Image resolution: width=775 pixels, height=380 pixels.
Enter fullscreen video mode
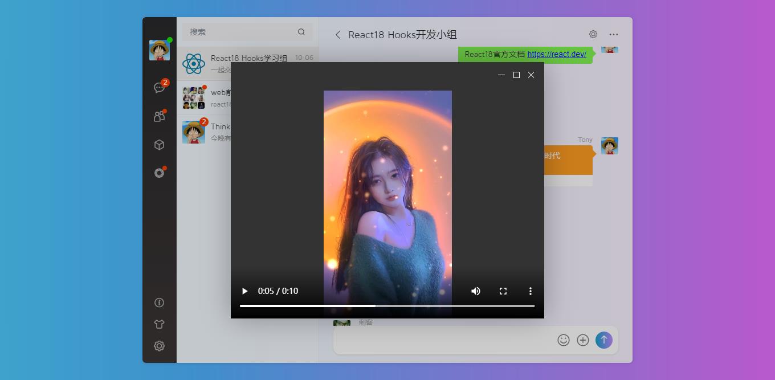pos(503,291)
